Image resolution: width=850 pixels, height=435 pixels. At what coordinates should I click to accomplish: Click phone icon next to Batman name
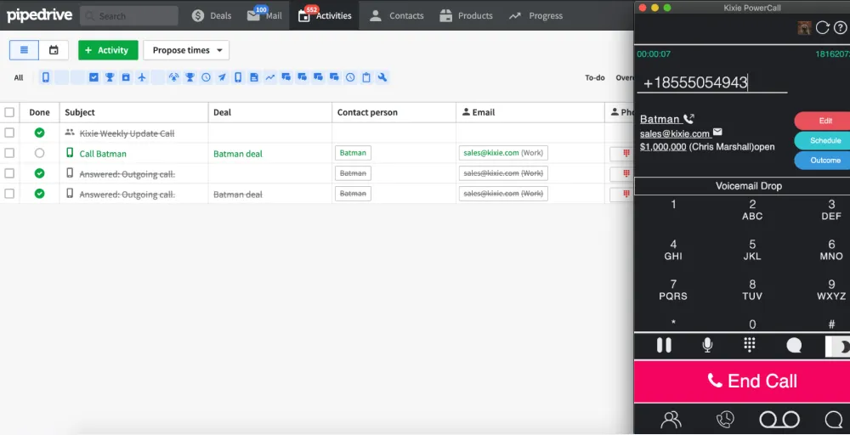[x=688, y=119]
